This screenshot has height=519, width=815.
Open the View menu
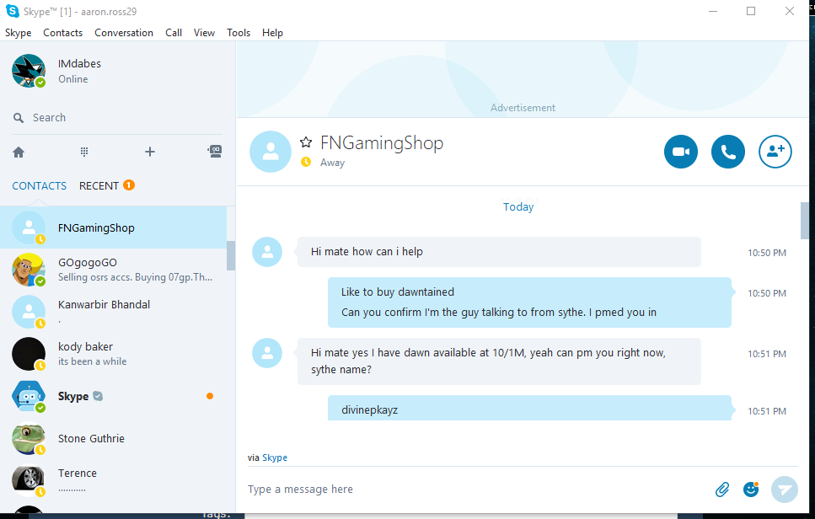[204, 33]
